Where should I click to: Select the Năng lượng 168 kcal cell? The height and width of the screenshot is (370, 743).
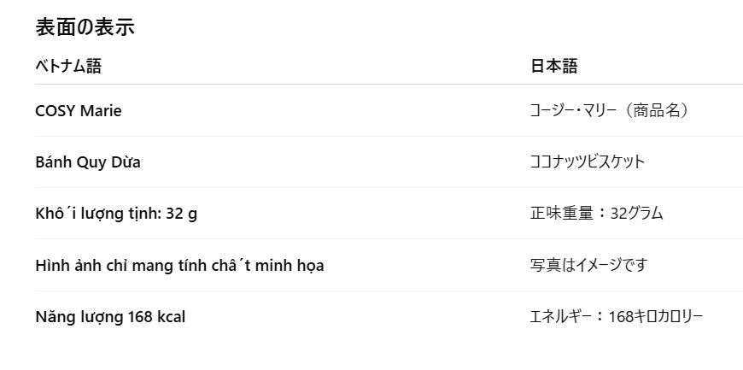click(110, 317)
